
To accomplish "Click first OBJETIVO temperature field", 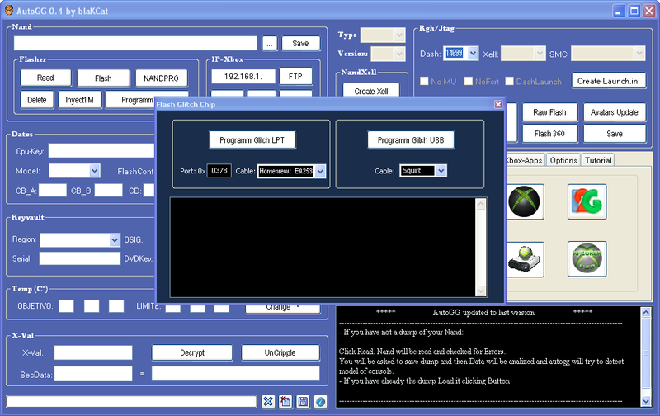I will [x=67, y=306].
